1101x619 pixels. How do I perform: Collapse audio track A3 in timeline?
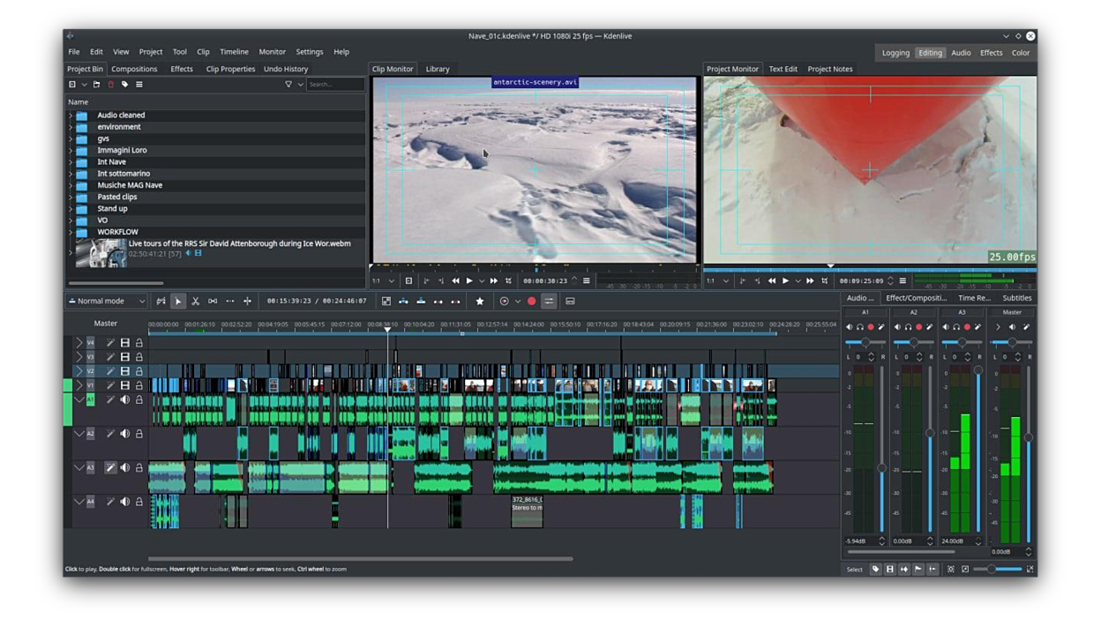(79, 468)
